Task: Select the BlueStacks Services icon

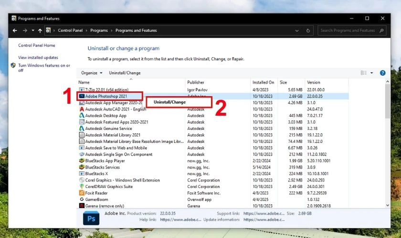Action: [82, 167]
